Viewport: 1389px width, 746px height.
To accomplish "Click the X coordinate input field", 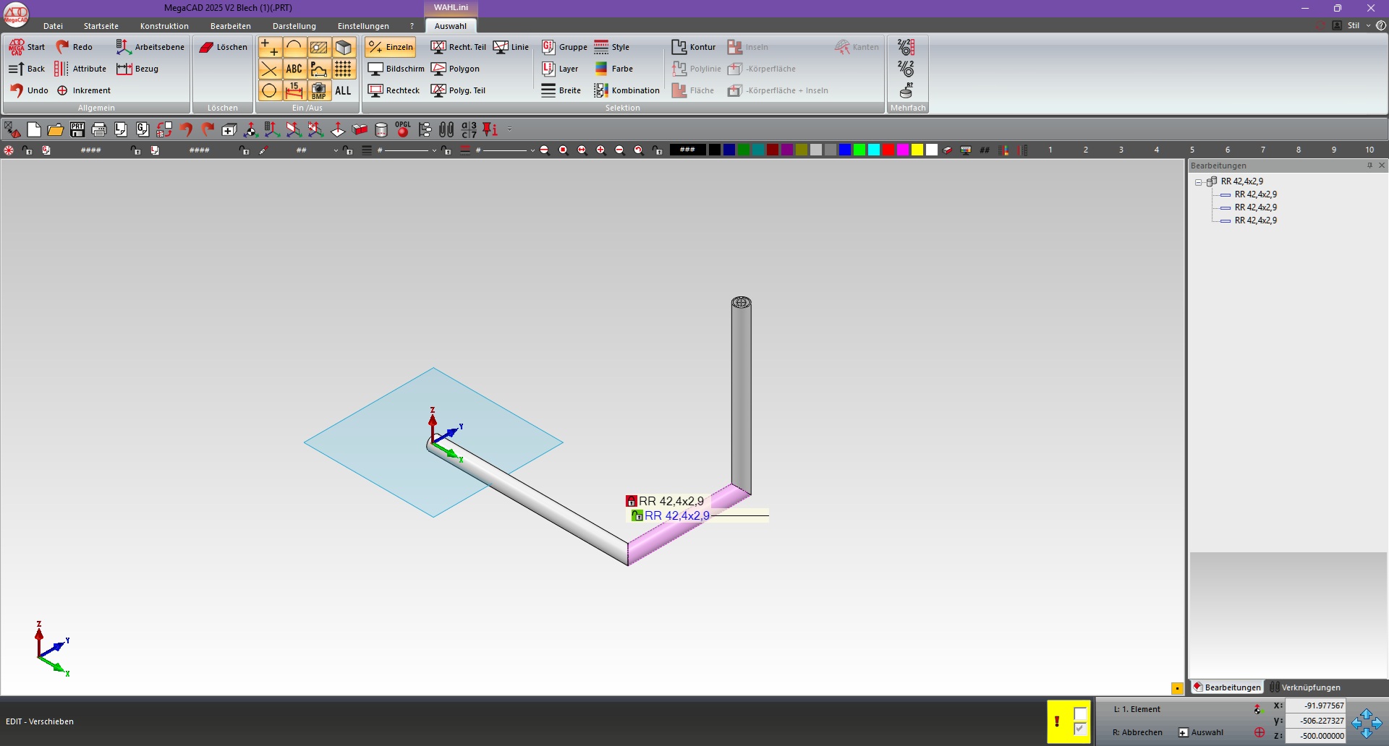I will (1316, 706).
